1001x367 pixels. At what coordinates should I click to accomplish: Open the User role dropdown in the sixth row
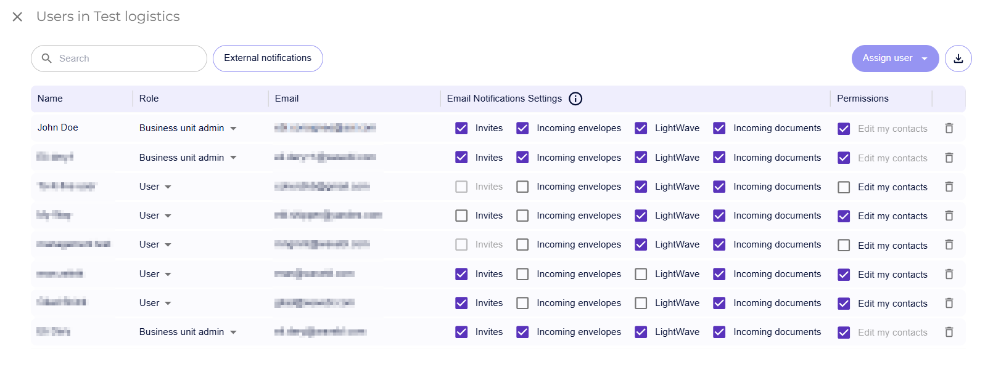coord(155,274)
